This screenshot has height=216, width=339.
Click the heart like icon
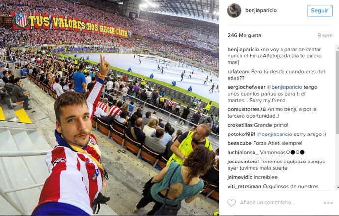pyautogui.click(x=231, y=203)
